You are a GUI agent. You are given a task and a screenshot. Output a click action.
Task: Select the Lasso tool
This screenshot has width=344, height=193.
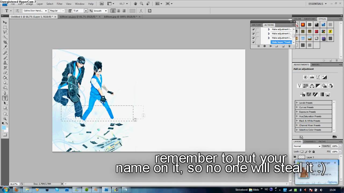(x=5, y=32)
